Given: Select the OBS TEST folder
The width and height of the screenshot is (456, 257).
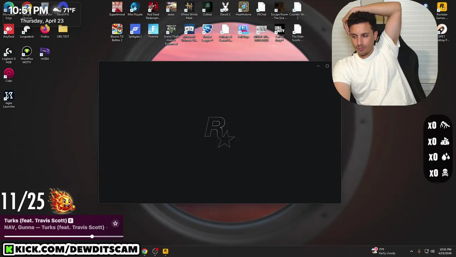Looking at the screenshot, I should [x=63, y=31].
